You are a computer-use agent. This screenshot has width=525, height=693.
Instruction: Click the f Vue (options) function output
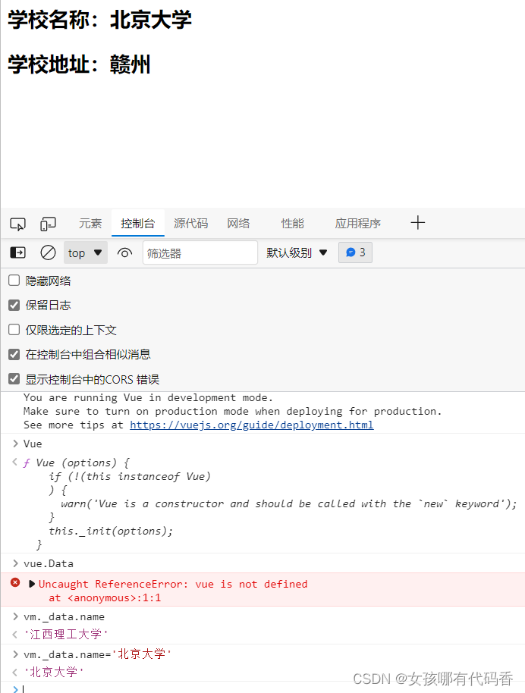coord(270,503)
